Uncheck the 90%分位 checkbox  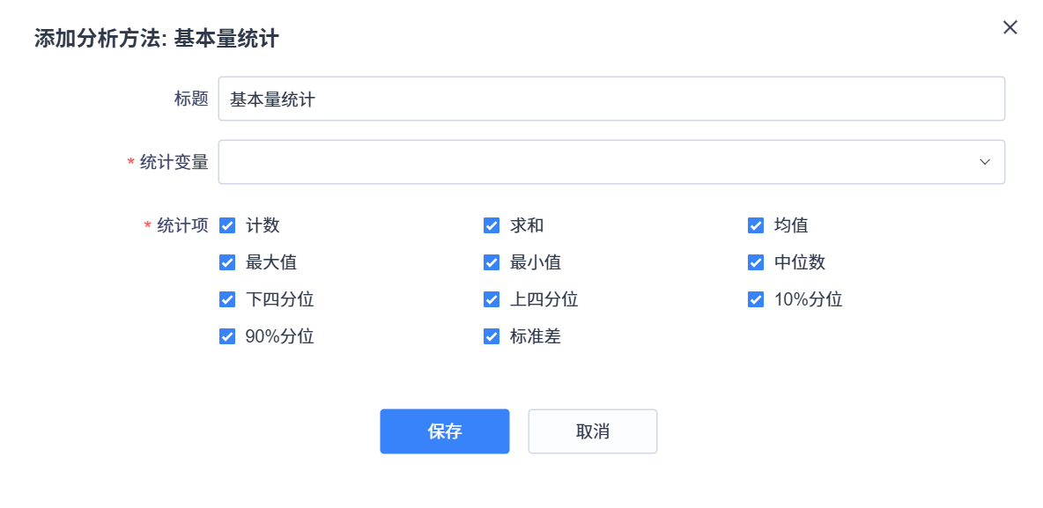[227, 336]
